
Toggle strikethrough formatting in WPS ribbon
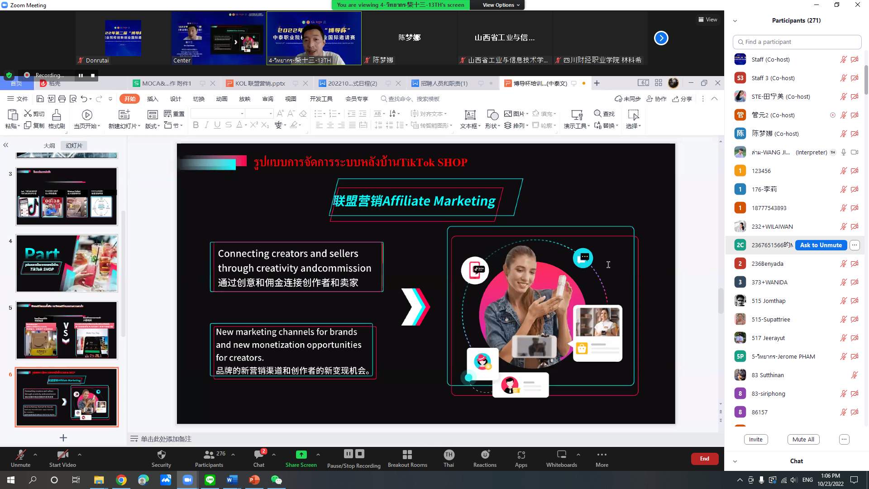point(228,125)
